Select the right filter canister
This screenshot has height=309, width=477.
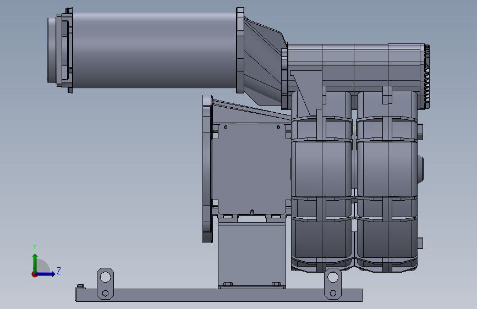click(x=386, y=181)
